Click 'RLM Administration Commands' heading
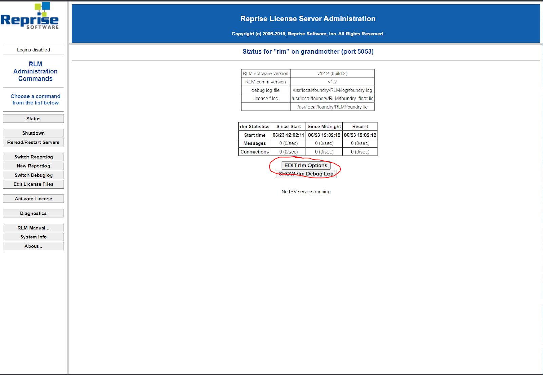Screen dimensions: 543x375 [35, 71]
